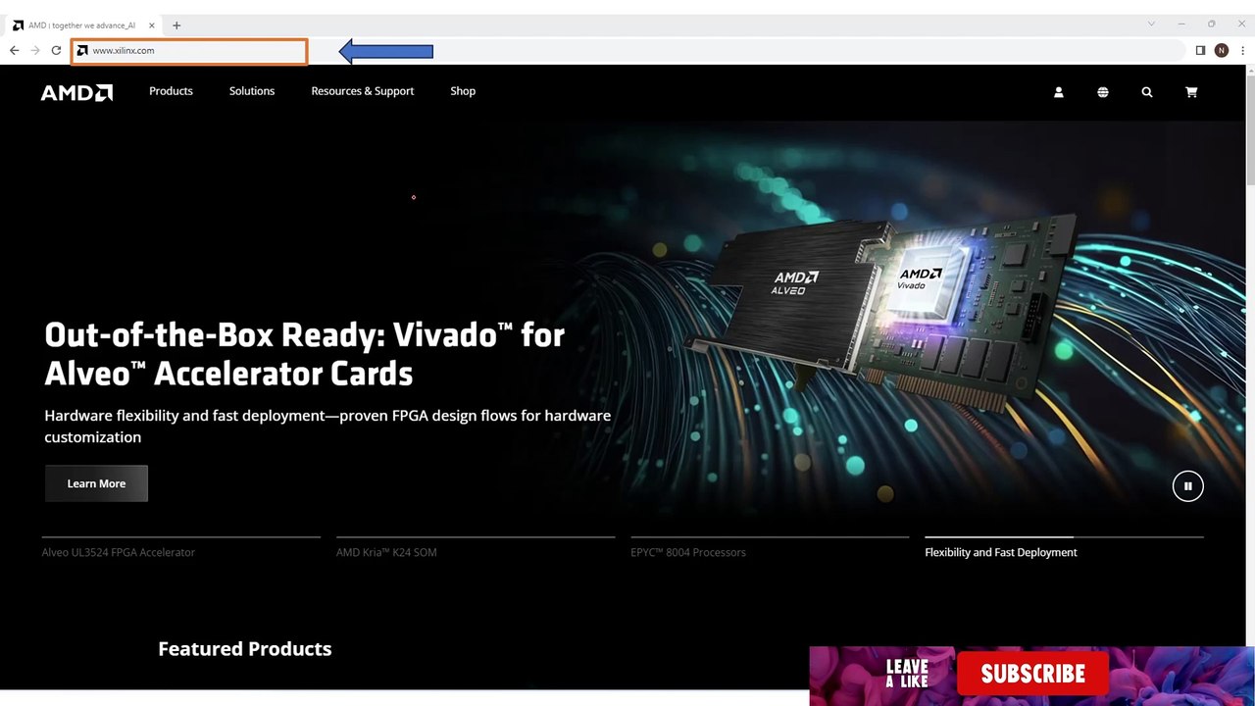Click the scrollbar up arrow
Screen dimensions: 1255x706
click(x=1250, y=71)
